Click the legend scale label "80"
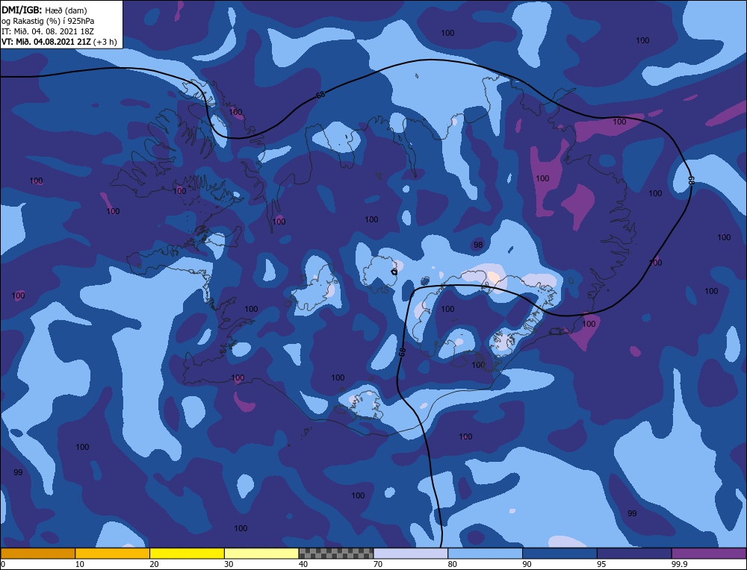The width and height of the screenshot is (747, 570). coord(452,564)
